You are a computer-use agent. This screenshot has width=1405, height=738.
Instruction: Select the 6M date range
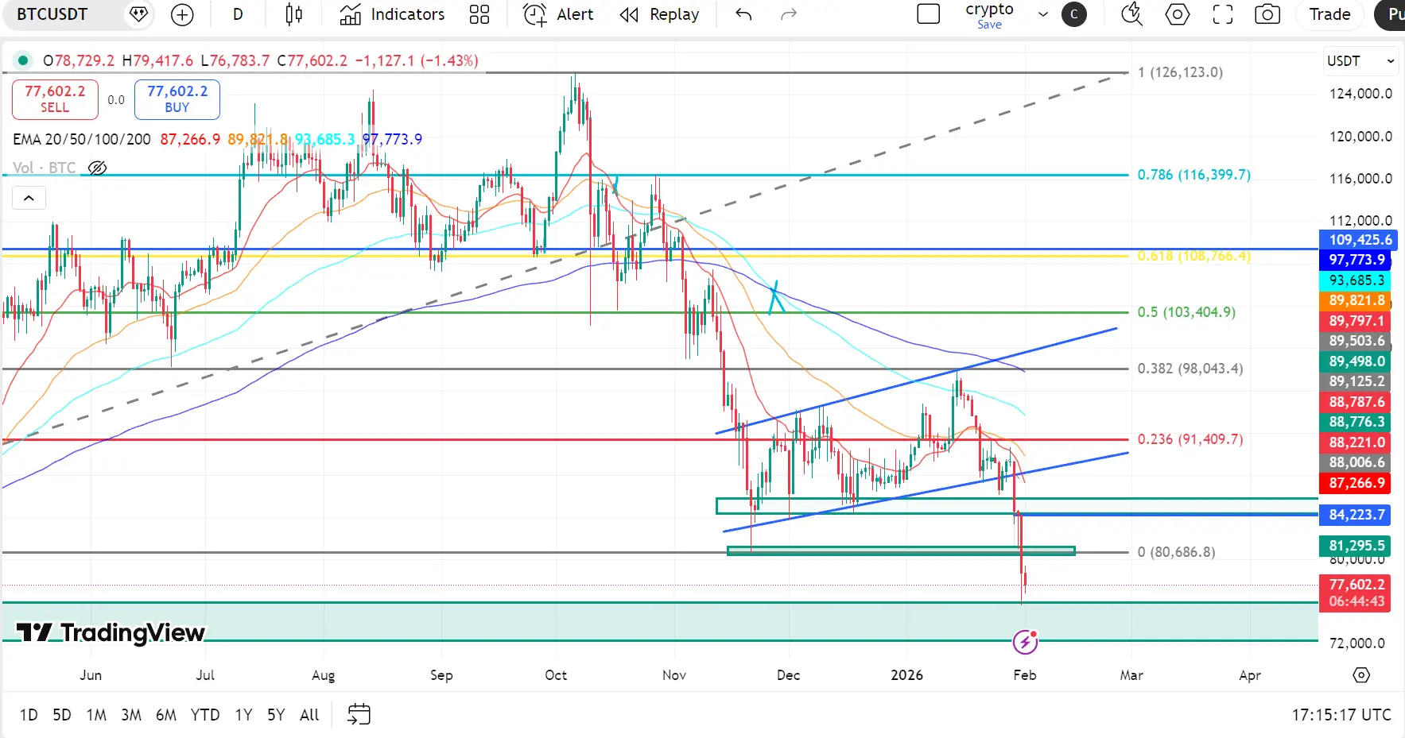click(x=166, y=715)
